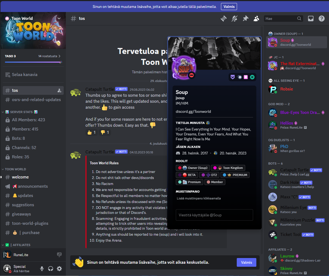Select Laurow in member list
Viewport: 329px width, 276px height.
(297, 258)
